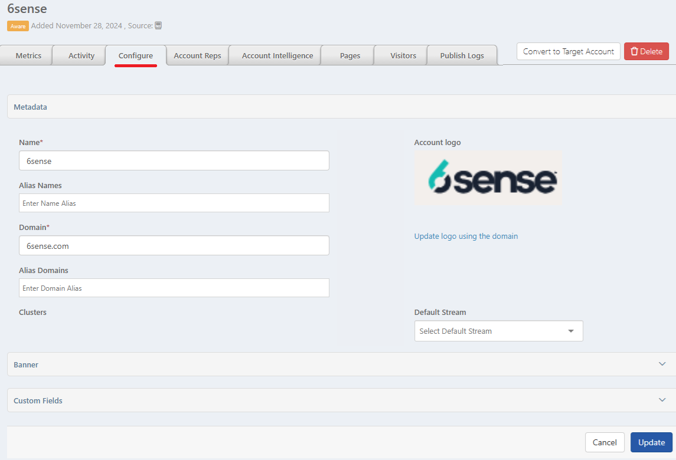Click the Alias Domains input field
Viewport: 676px width, 460px height.
[x=174, y=288]
